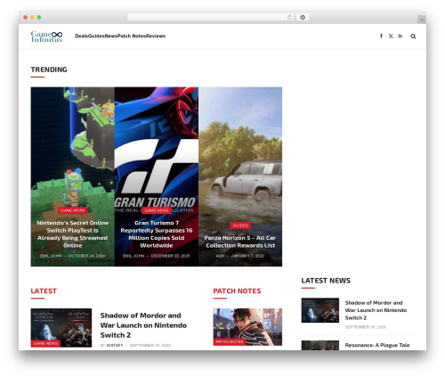Open a new browser tab with plus
The image size is (445, 377).
pyautogui.click(x=422, y=20)
